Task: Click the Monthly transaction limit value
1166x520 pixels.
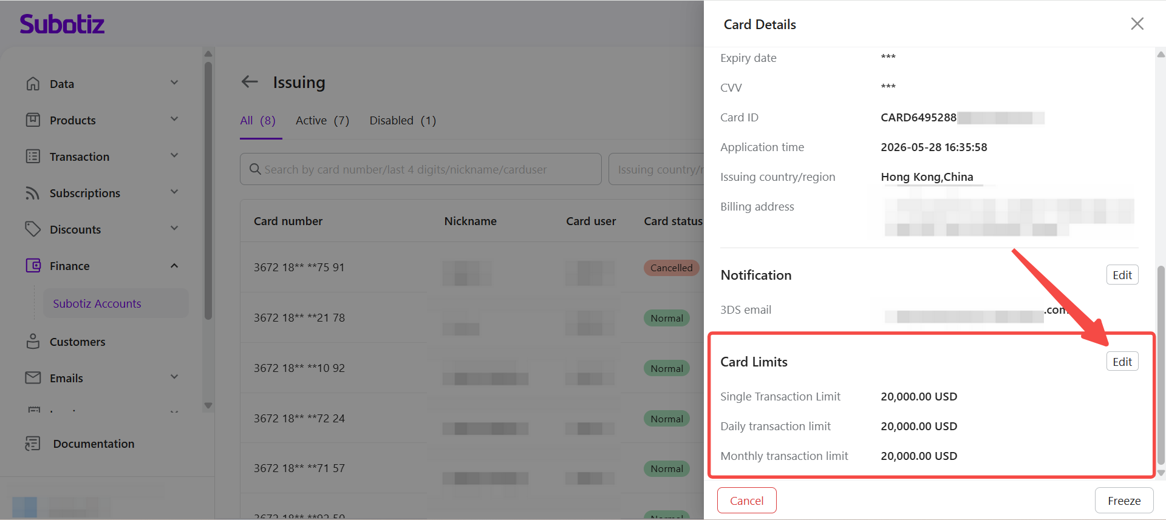Action: (919, 456)
